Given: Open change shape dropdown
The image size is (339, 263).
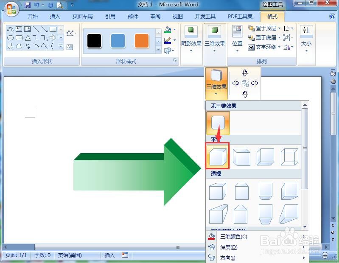Looking at the screenshot, I should pyautogui.click(x=169, y=51).
